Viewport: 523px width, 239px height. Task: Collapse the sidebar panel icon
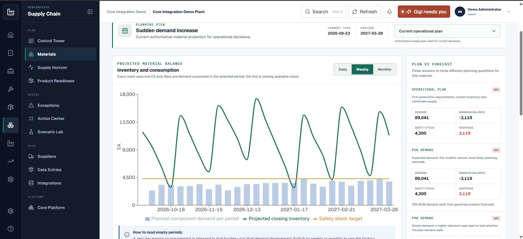click(90, 12)
